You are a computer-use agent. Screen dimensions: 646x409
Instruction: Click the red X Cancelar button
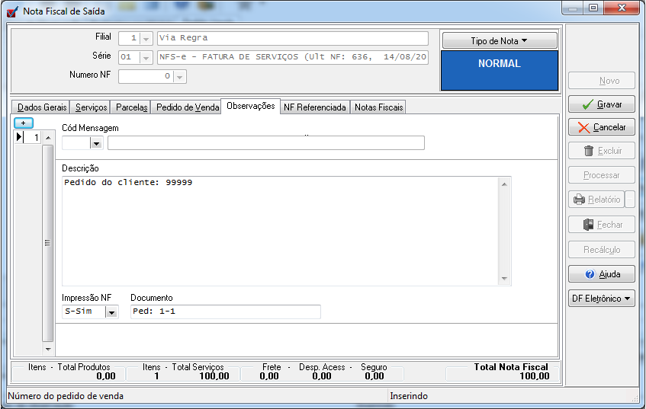[602, 128]
